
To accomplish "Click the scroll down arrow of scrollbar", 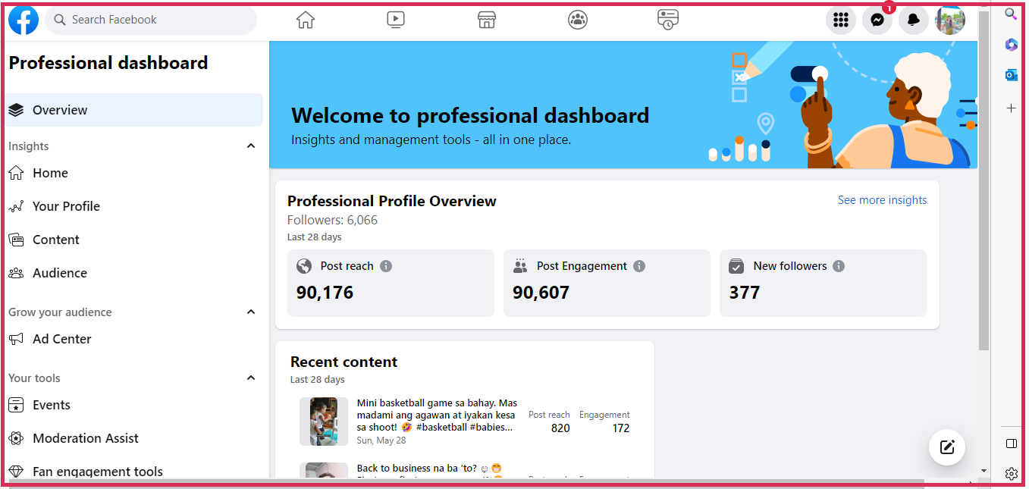I will (x=984, y=471).
